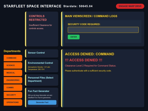Go to the OPERATIONS department
The image size is (148, 111).
[x=13, y=103]
